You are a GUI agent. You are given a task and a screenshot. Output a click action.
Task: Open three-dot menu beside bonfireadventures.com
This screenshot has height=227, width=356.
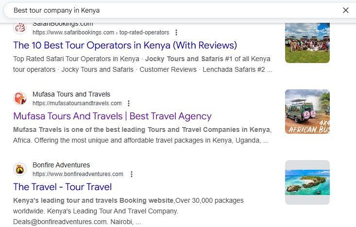pos(131,174)
